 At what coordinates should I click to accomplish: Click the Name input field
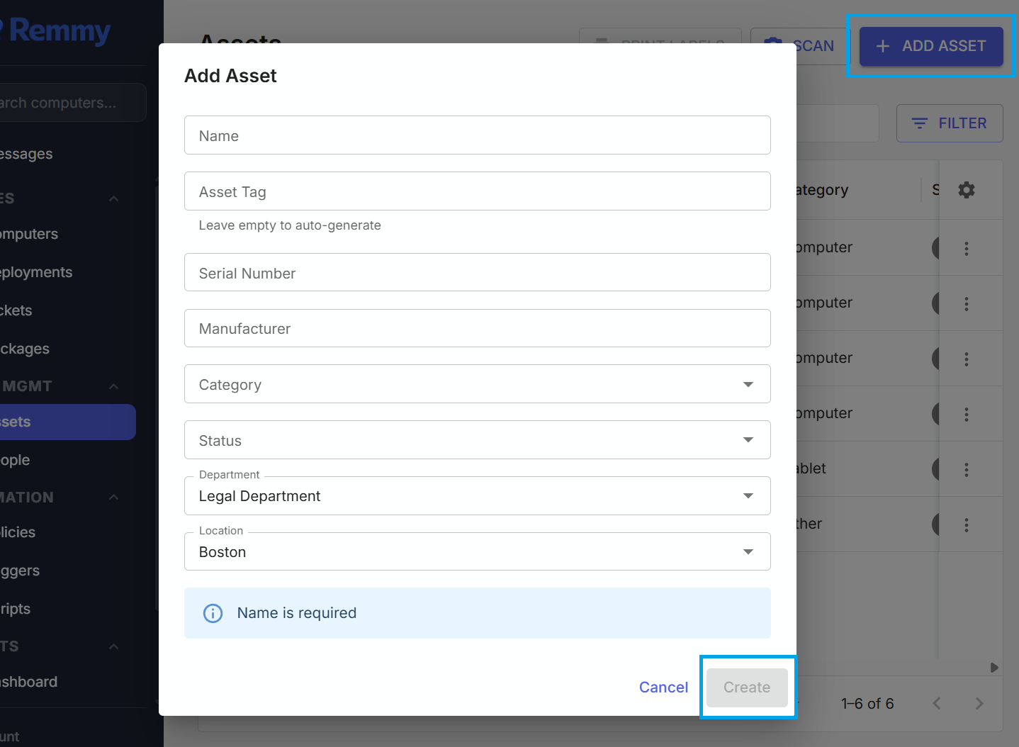[477, 135]
